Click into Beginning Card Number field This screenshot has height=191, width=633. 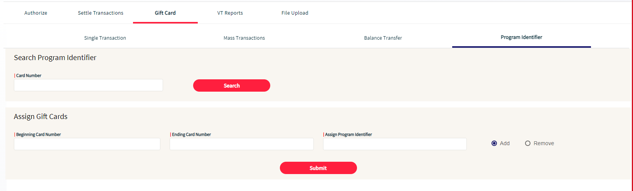click(x=87, y=144)
